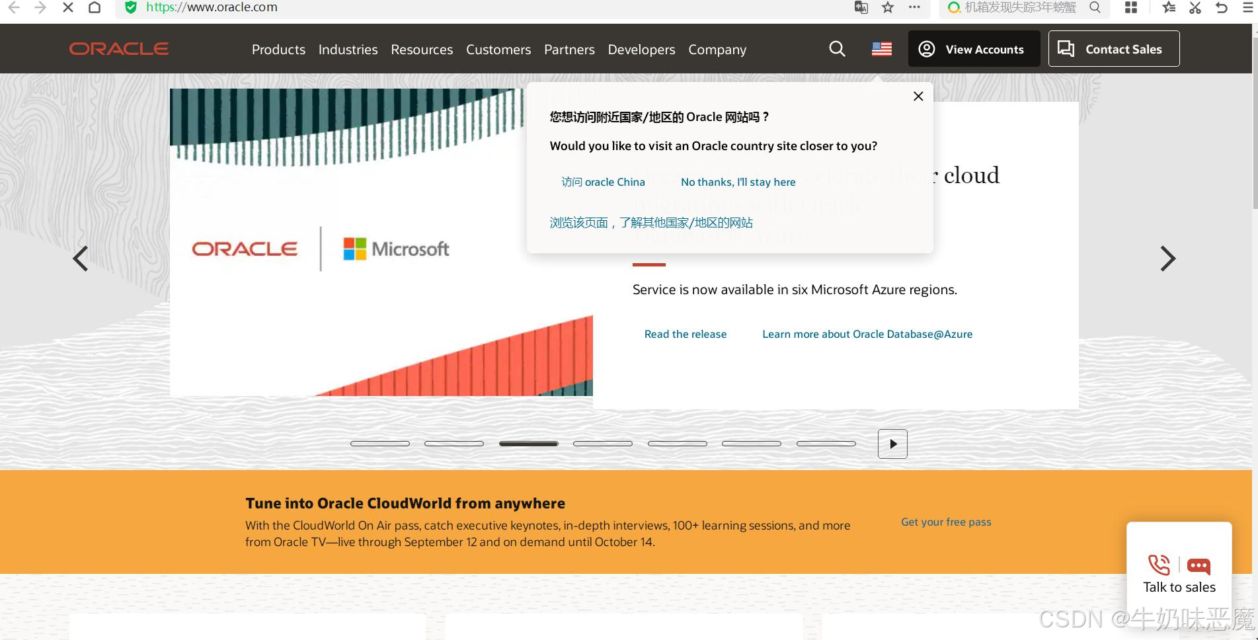Go to next carousel slide arrow

coord(1168,259)
